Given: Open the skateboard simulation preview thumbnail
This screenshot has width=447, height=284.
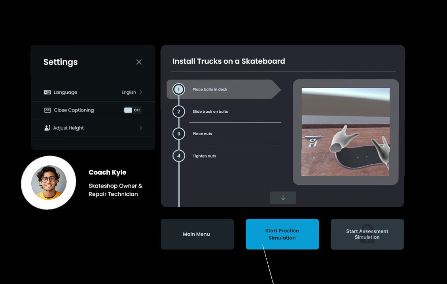Looking at the screenshot, I should pyautogui.click(x=345, y=132).
